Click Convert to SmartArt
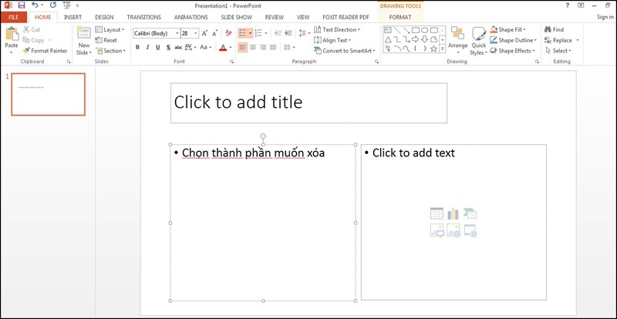This screenshot has width=617, height=319. pyautogui.click(x=344, y=51)
